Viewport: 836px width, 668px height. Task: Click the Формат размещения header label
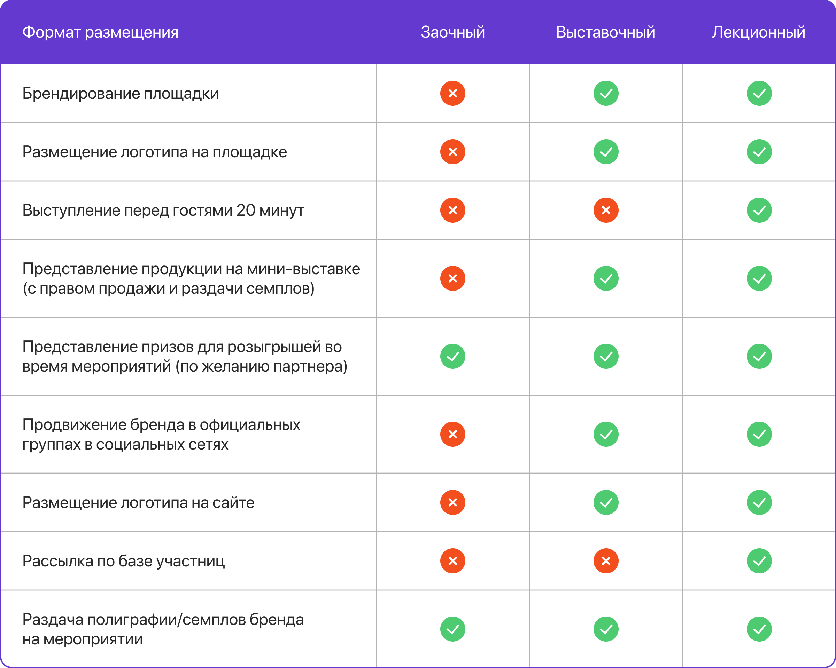100,32
